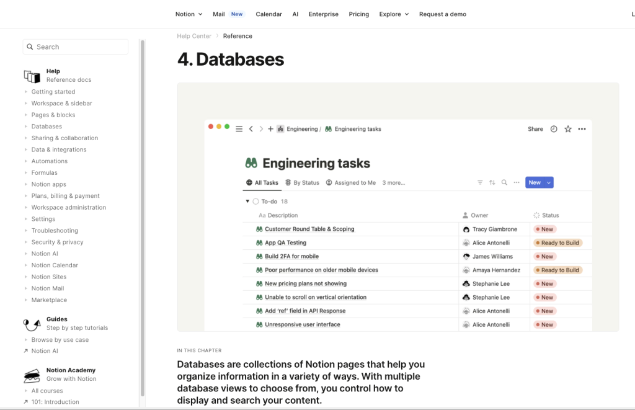Select the Pricing menu item

(x=358, y=14)
